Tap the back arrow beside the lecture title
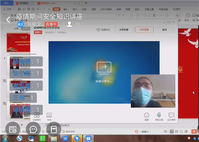The image size is (199, 142). (8, 20)
